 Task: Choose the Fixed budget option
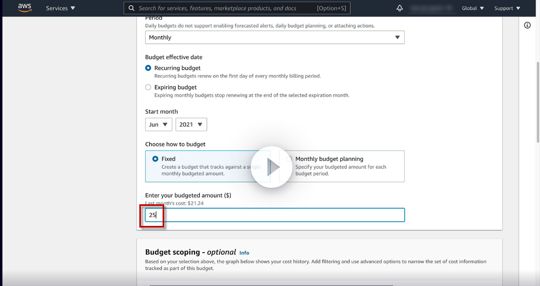coord(208,166)
